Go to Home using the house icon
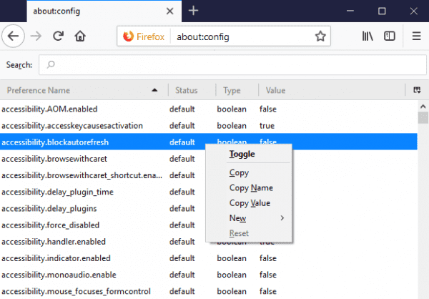Viewport: 429px width, 299px height. 81,36
